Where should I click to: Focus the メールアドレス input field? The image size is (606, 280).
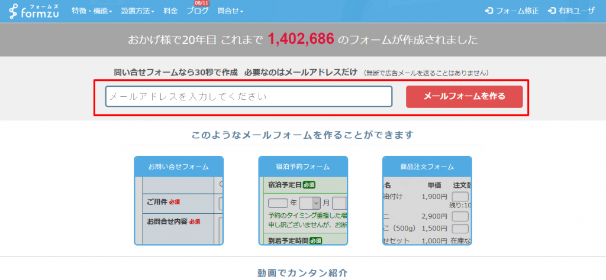249,96
